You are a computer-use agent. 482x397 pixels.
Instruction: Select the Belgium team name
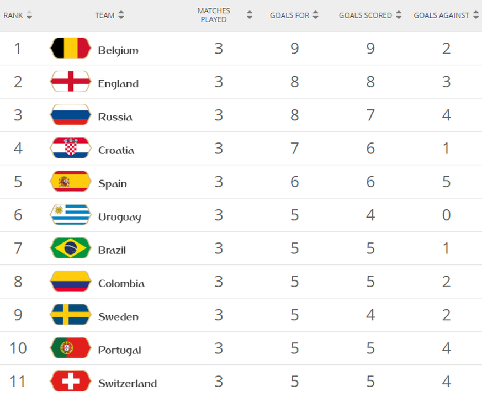pyautogui.click(x=118, y=50)
